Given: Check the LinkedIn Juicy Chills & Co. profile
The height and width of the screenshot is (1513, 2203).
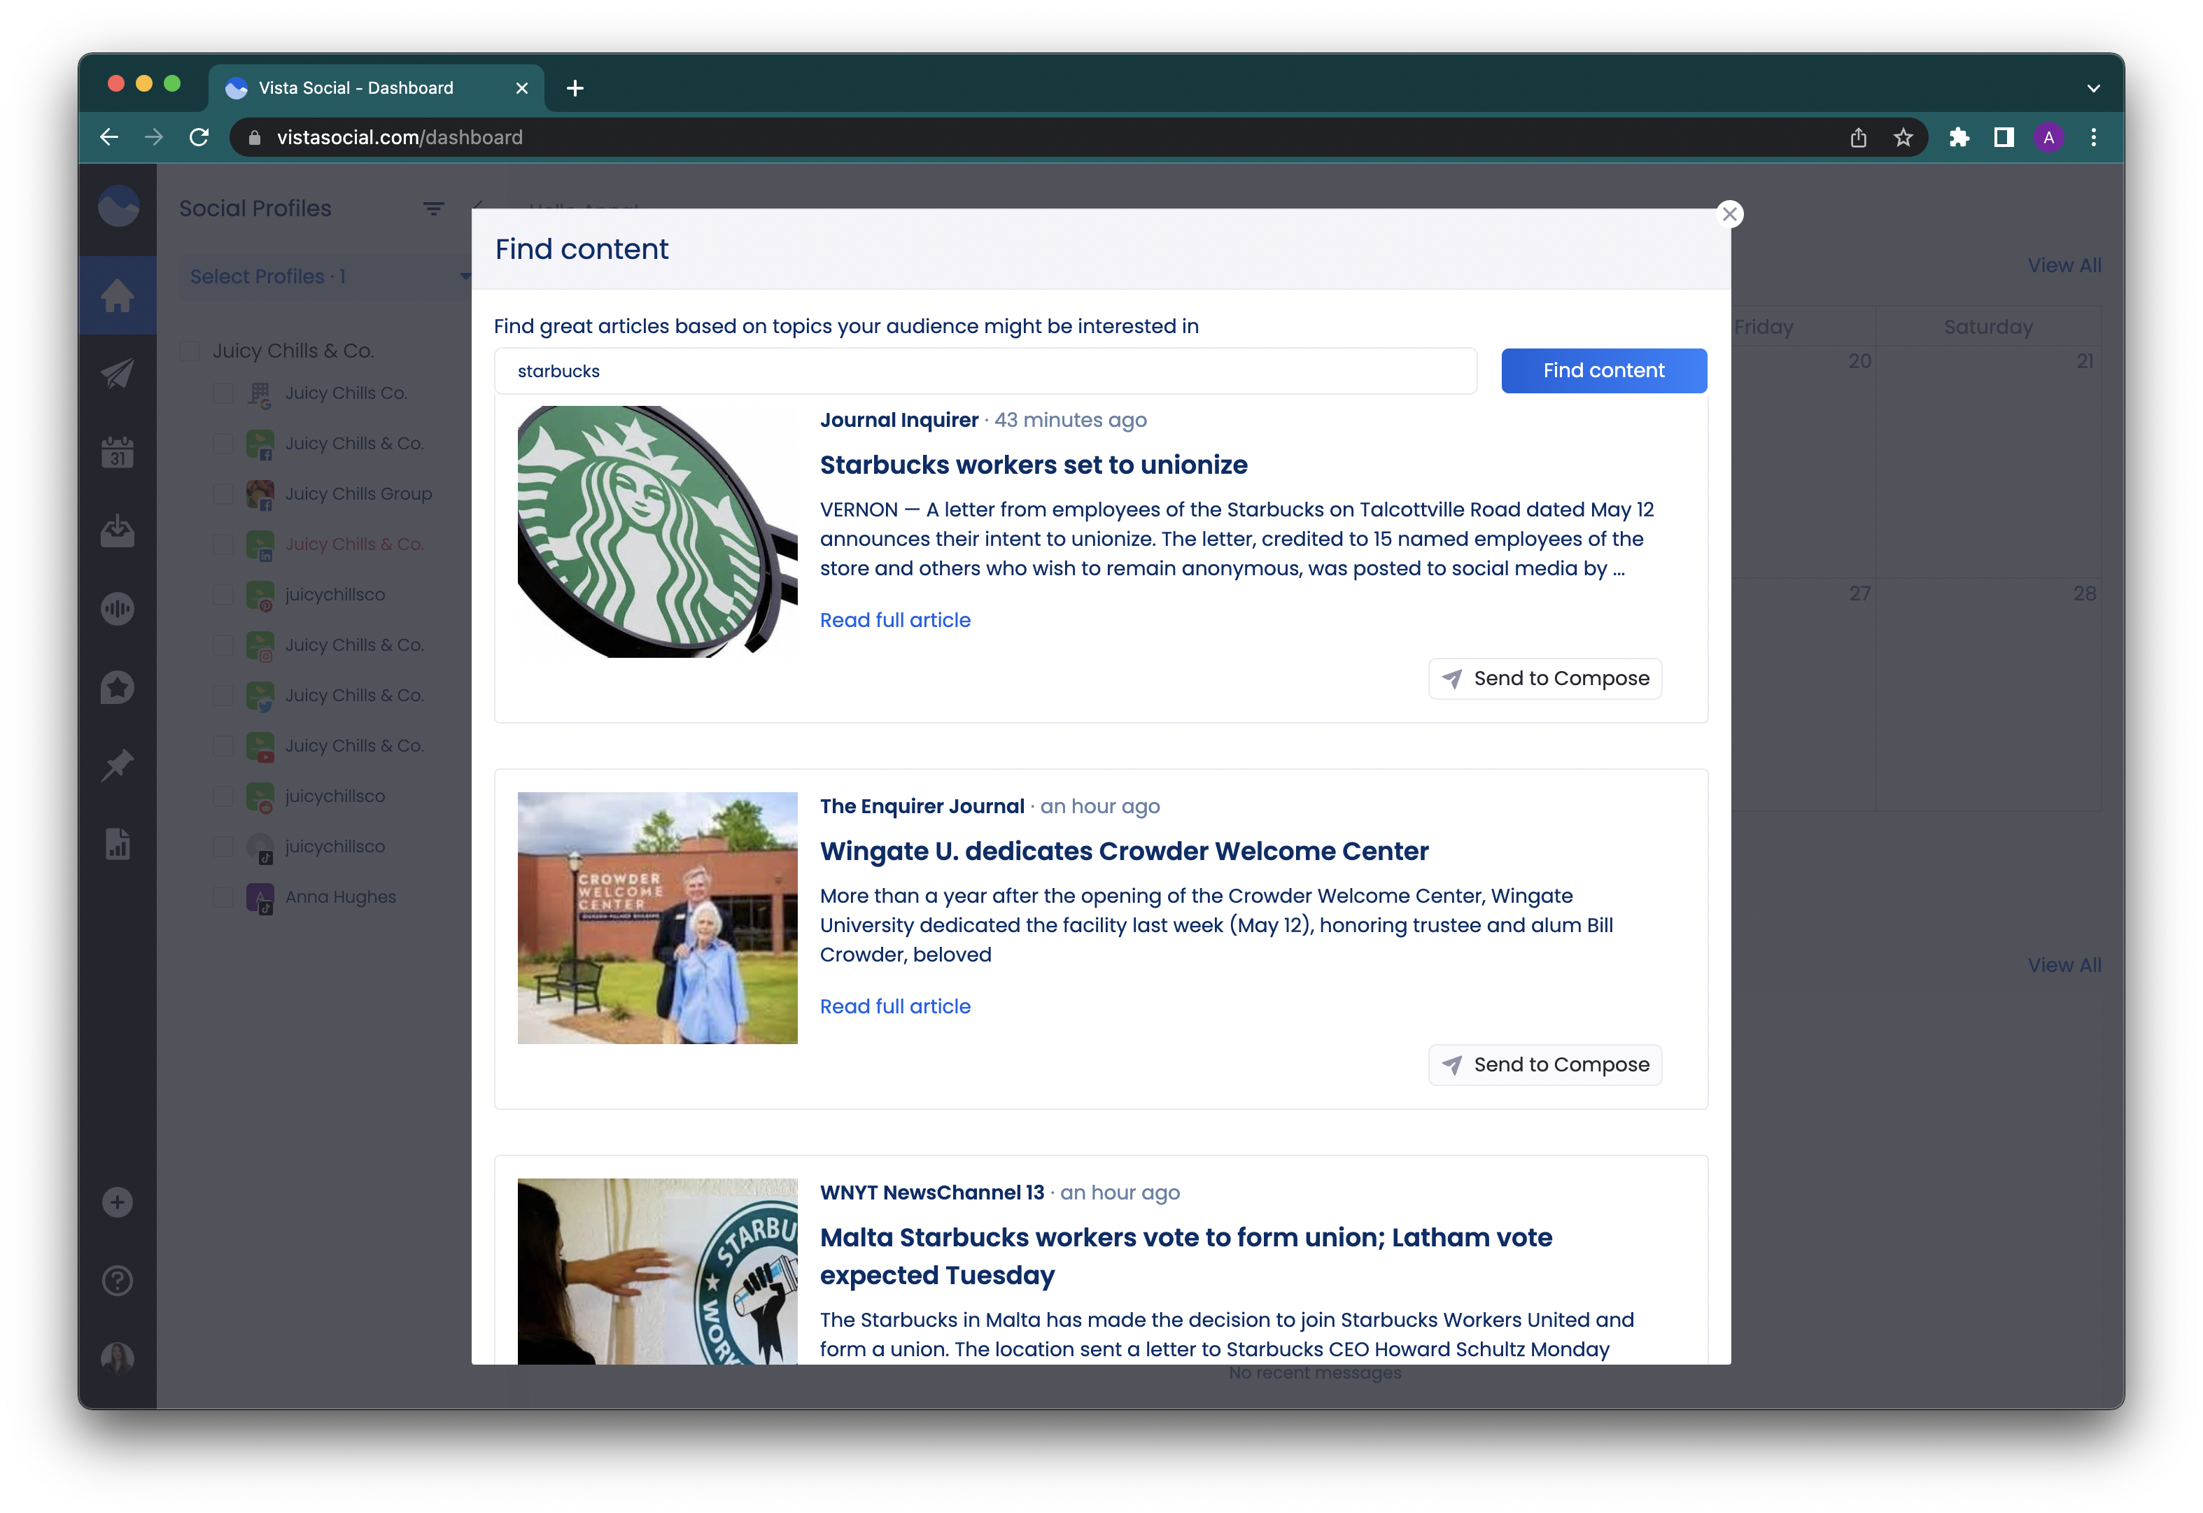Looking at the screenshot, I should coord(224,544).
